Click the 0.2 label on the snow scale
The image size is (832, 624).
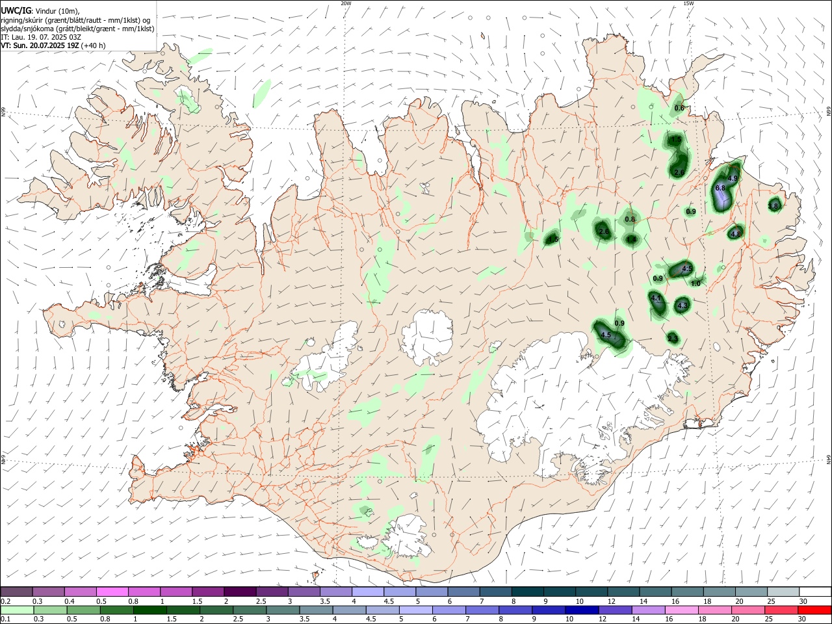coord(5,601)
